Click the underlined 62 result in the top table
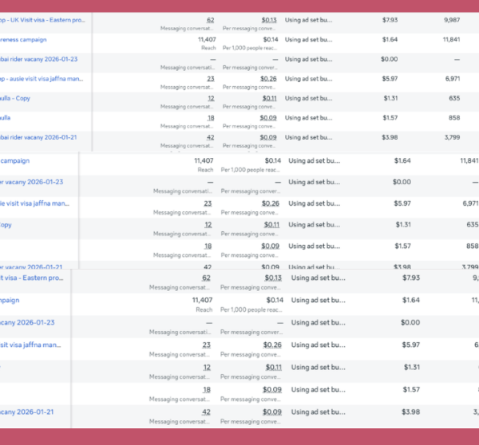The width and height of the screenshot is (479, 445). click(210, 19)
